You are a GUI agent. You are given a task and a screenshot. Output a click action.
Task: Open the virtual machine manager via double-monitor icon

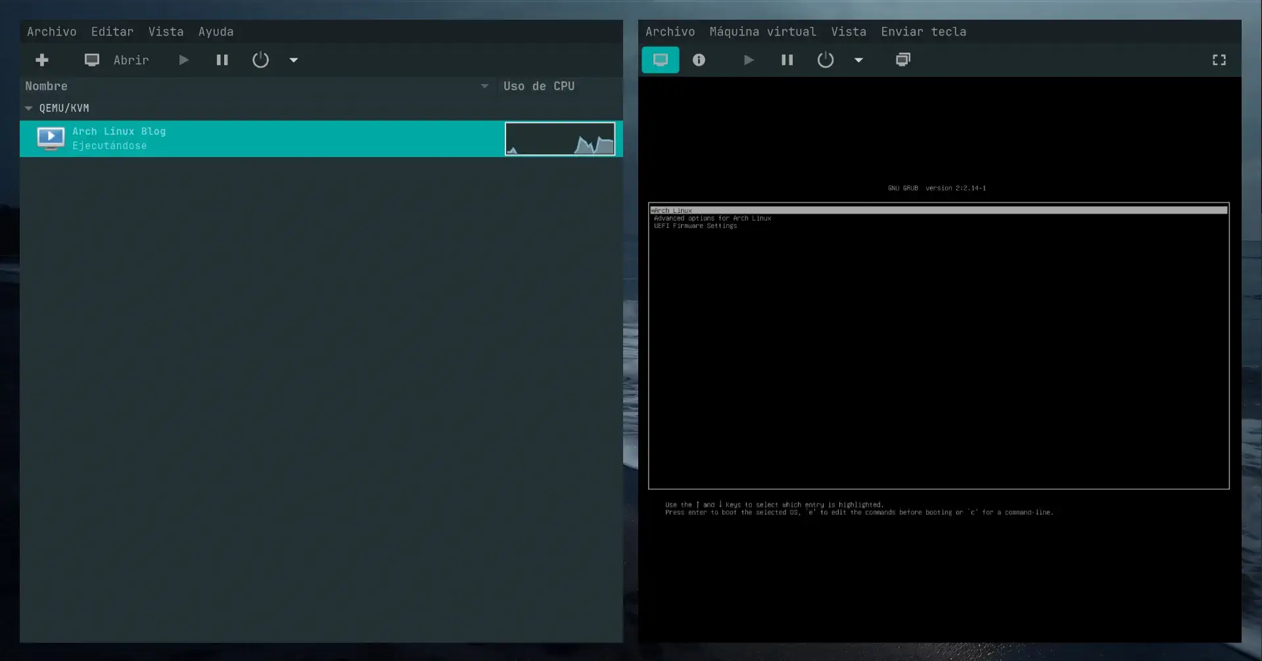coord(902,60)
